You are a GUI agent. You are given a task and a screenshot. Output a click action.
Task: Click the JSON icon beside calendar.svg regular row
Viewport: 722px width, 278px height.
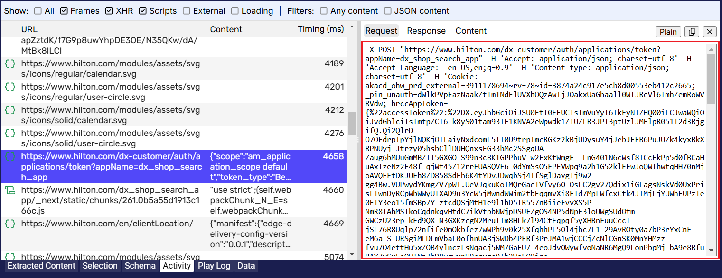(10, 63)
